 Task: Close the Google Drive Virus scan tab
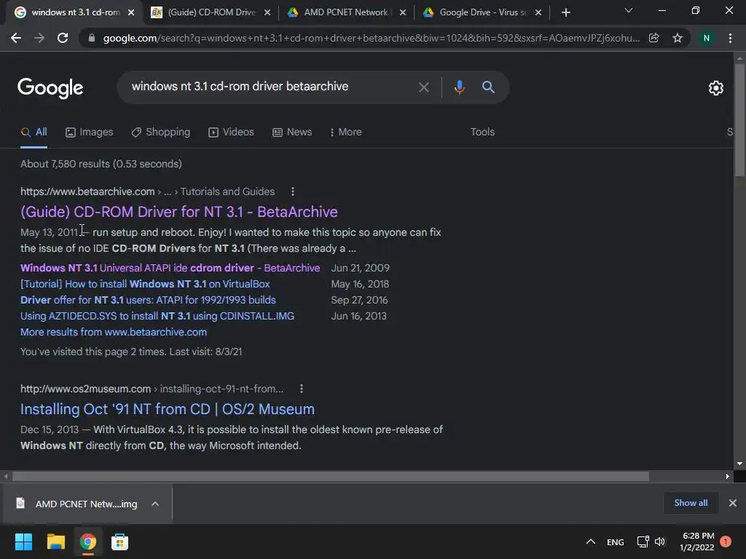pos(538,12)
